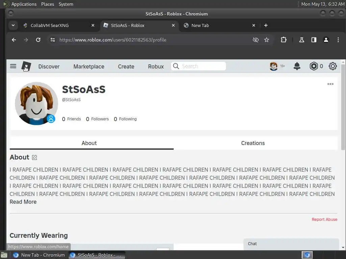
Task: Click the blue presence badge on avatar
Action: (x=51, y=119)
